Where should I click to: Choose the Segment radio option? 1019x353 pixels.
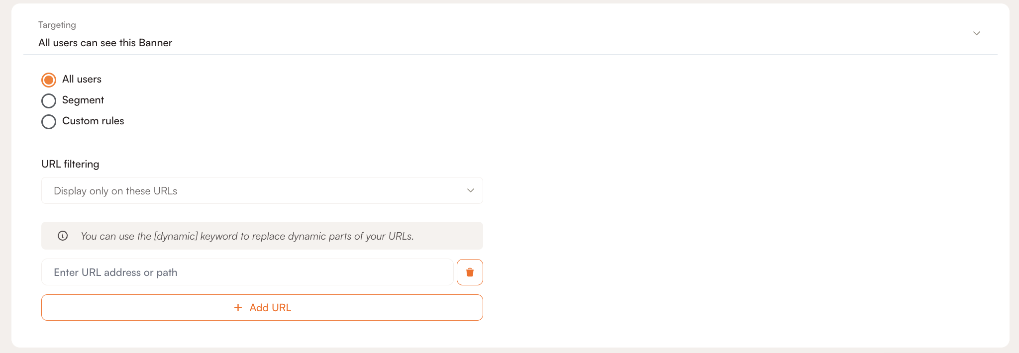click(x=49, y=101)
